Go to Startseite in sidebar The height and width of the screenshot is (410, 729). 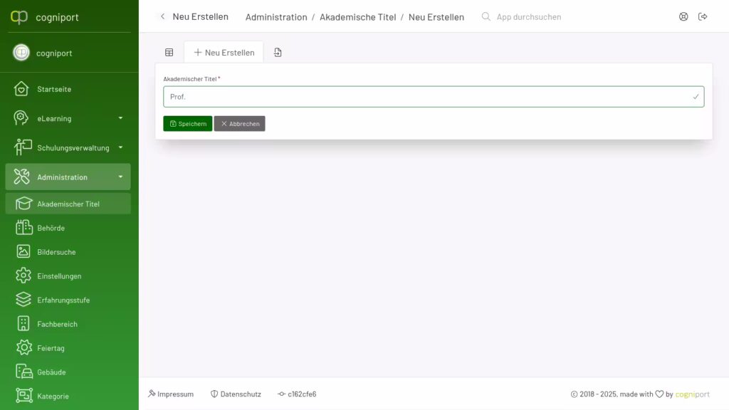tap(54, 89)
